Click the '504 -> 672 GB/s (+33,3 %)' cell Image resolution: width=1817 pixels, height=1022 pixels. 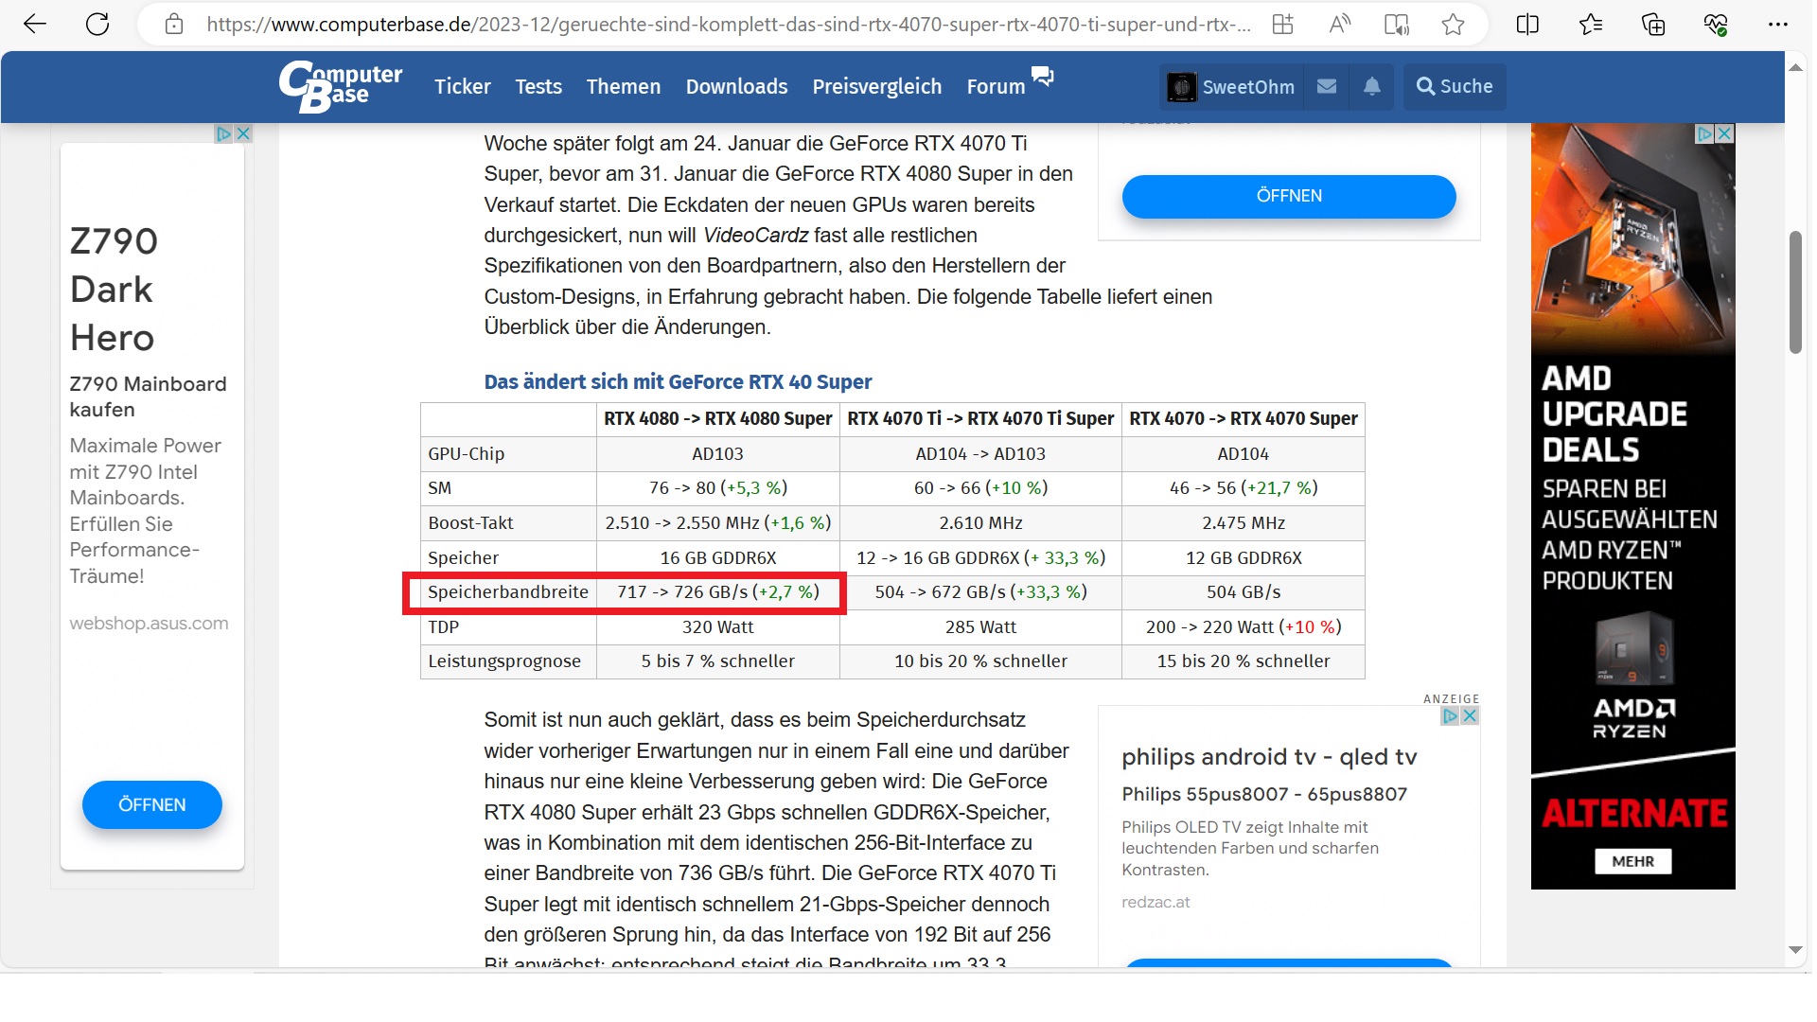(980, 592)
